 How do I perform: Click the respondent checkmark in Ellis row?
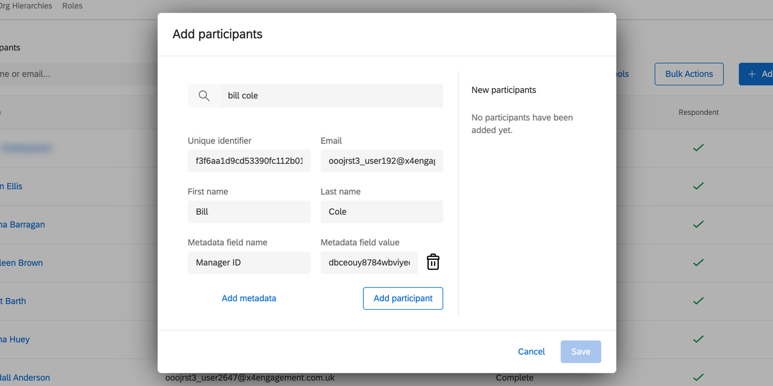click(x=698, y=186)
